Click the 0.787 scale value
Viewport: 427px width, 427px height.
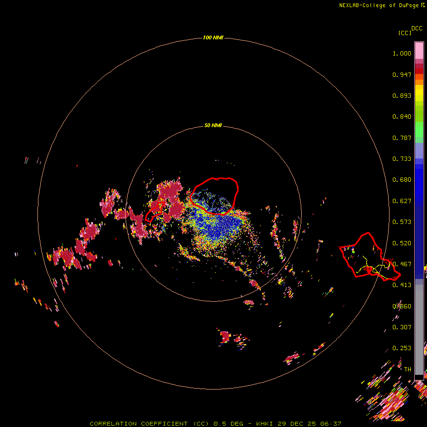[x=402, y=138]
